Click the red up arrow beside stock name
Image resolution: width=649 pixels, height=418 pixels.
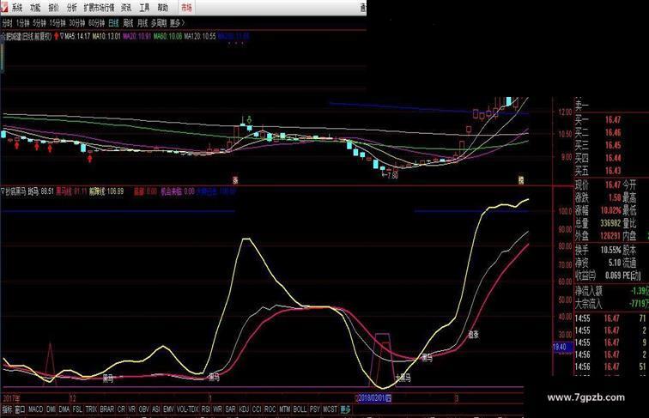click(x=57, y=36)
